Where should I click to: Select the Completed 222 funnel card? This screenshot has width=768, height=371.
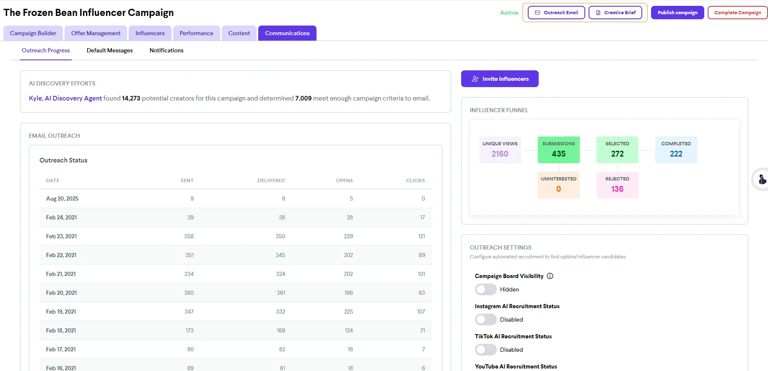[x=676, y=150]
